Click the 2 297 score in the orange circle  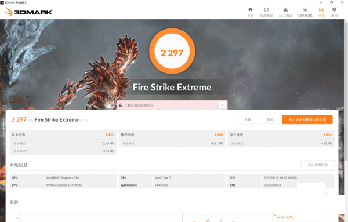click(x=172, y=53)
